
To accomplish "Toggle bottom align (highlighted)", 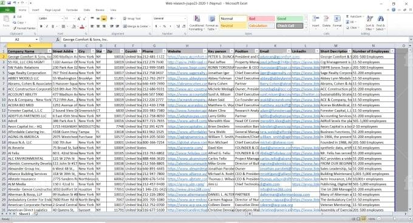I will coord(104,18).
